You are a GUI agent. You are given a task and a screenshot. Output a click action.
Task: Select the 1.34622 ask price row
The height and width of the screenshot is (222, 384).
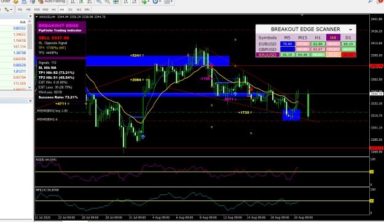[14, 34]
